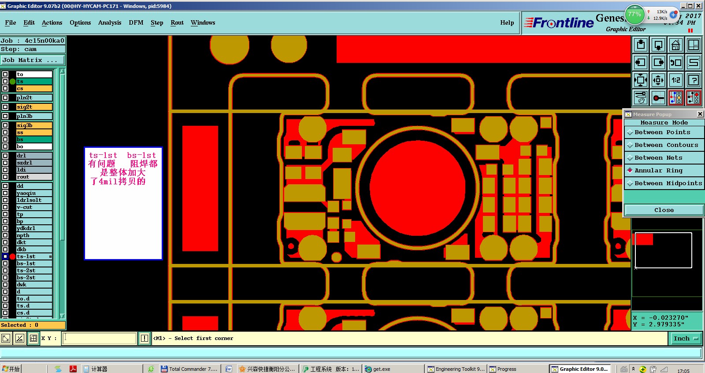Open Adobe Reader from the quick launch
The width and height of the screenshot is (705, 373).
[73, 369]
